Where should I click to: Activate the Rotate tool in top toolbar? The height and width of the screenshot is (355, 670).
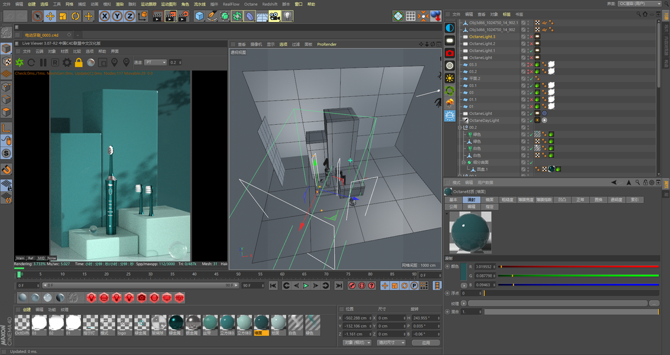pos(76,16)
